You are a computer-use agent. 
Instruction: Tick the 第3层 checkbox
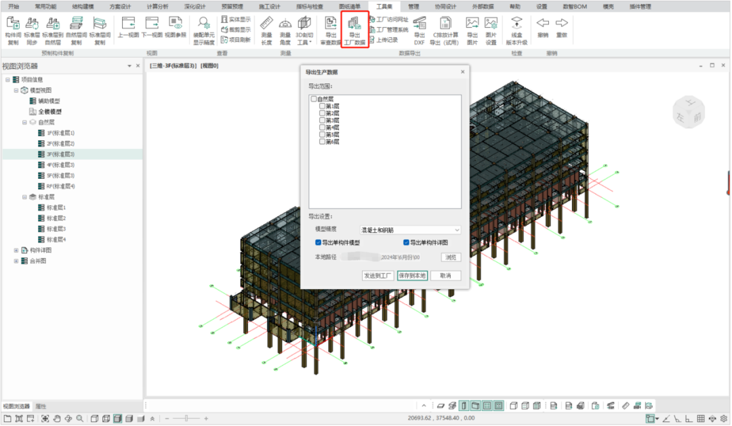pos(322,121)
